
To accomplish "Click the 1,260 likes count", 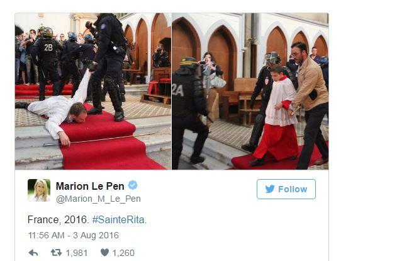I will point(123,253).
